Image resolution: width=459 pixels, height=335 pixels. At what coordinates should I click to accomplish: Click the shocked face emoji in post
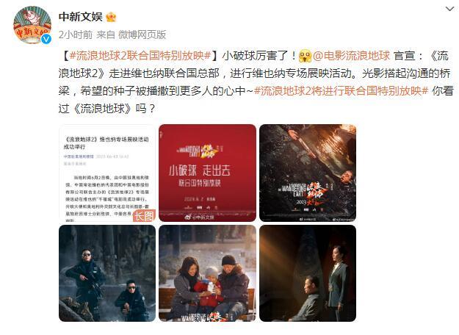tap(306, 55)
